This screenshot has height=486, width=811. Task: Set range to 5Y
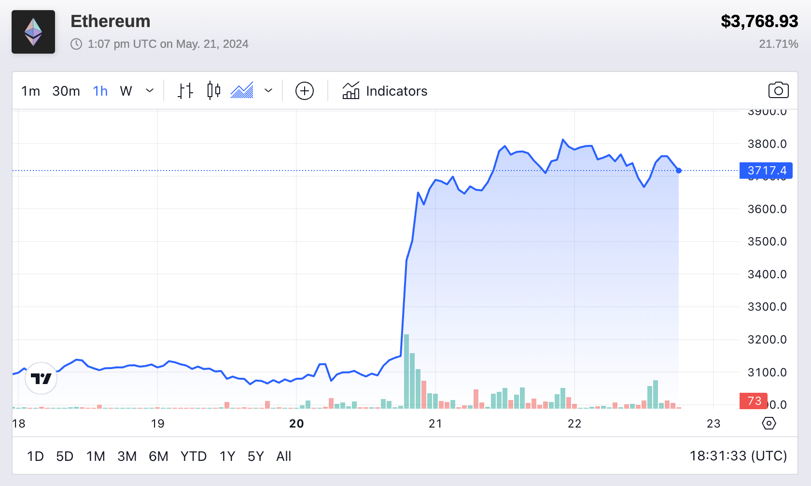click(x=256, y=456)
